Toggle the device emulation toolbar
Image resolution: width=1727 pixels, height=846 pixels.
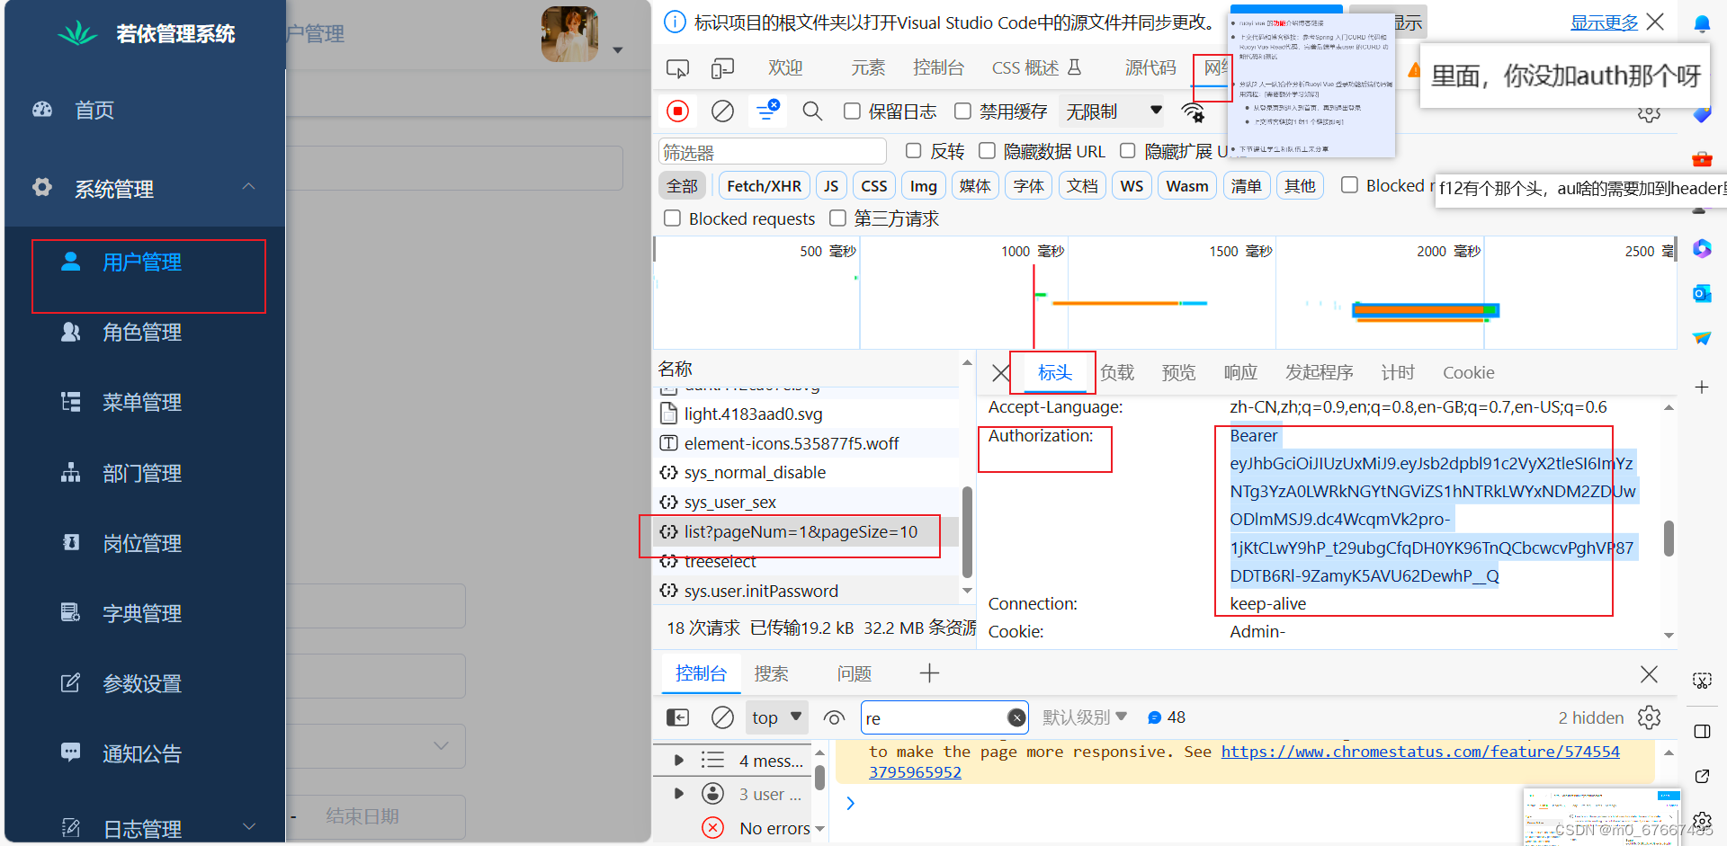[722, 67]
